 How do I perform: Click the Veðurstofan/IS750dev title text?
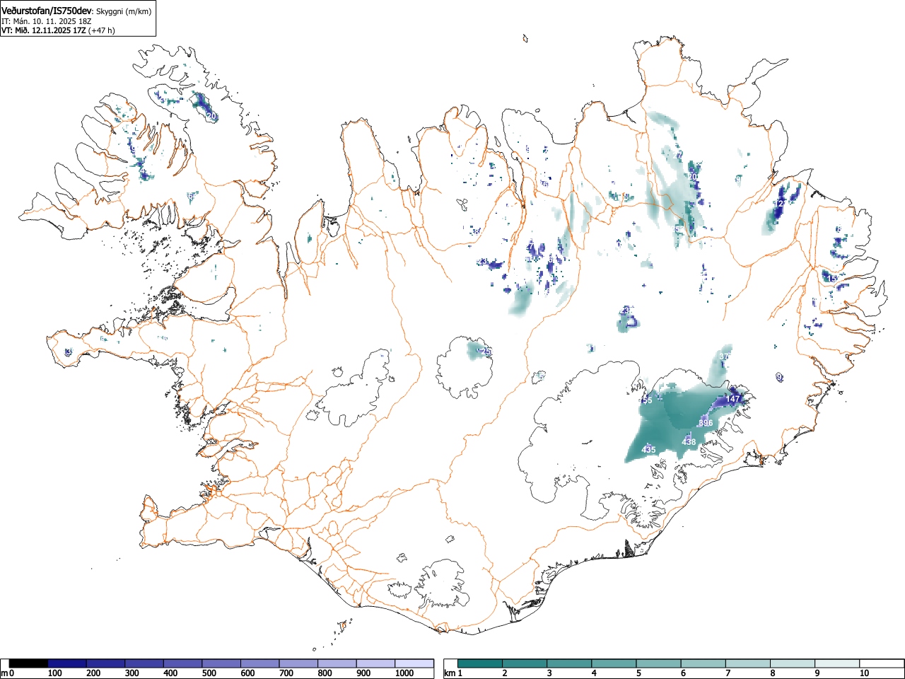[47, 11]
